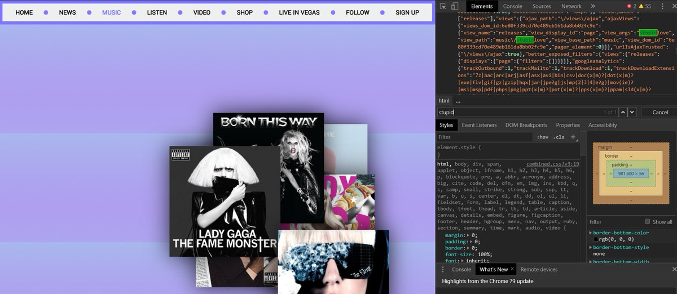Click the yellow warnings count indicator
This screenshot has width=677, height=294.
(x=644, y=6)
